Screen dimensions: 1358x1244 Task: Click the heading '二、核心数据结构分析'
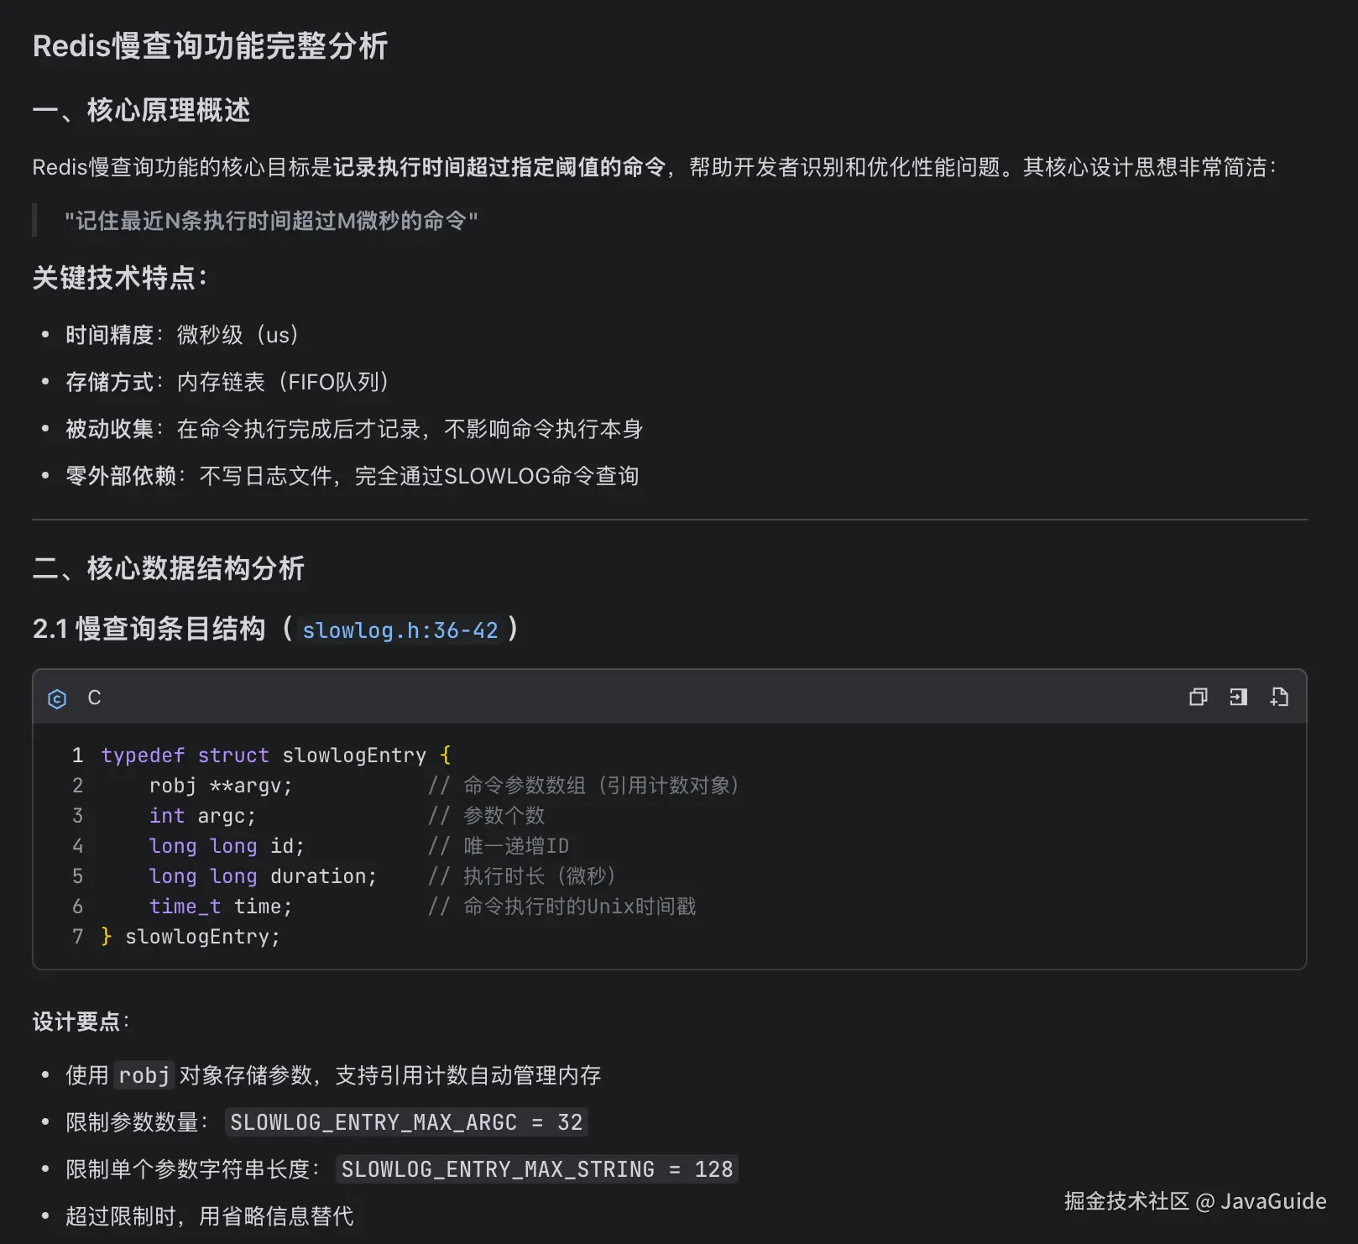[x=168, y=568]
